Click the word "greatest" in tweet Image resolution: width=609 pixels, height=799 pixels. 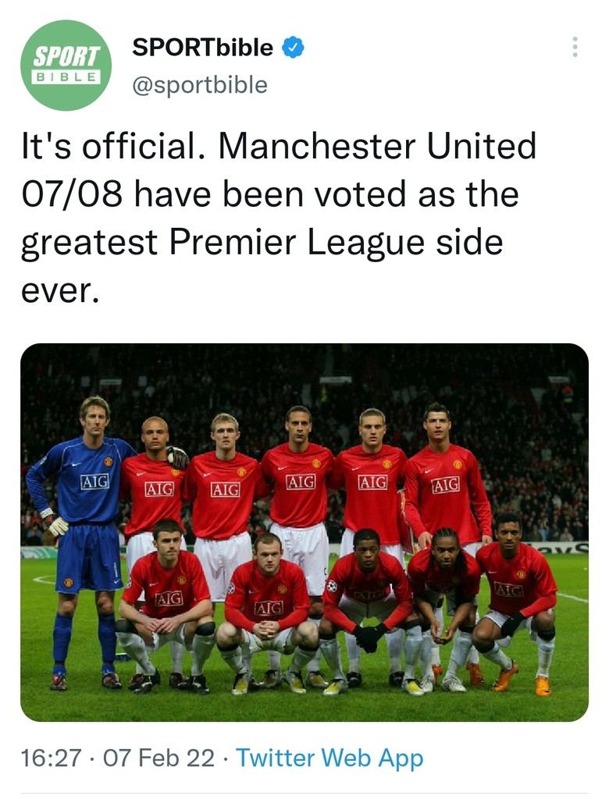click(89, 243)
